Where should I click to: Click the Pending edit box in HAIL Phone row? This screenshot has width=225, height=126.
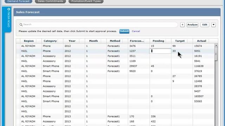coord(160,51)
